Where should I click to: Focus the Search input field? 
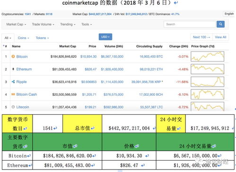click(x=190, y=24)
